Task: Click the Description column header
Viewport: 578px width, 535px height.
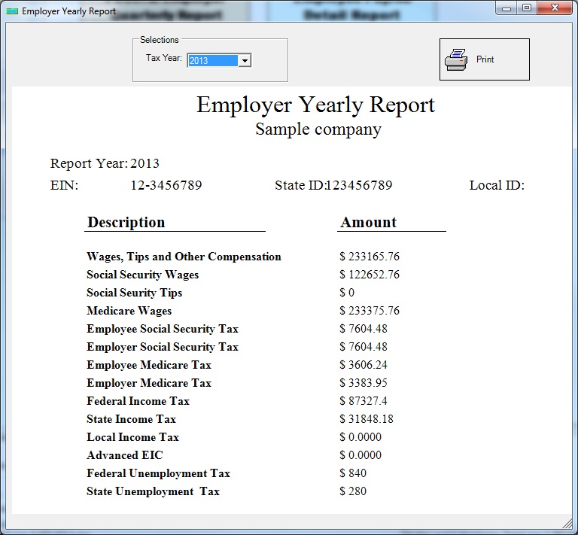Action: pos(126,222)
